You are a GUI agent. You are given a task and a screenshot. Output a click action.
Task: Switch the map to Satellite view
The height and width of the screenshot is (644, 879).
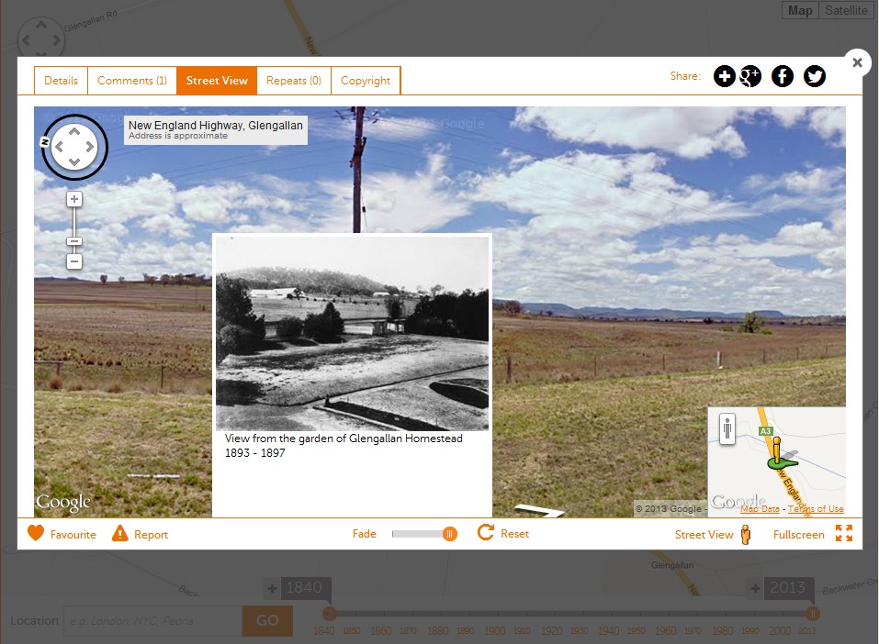[x=845, y=10]
